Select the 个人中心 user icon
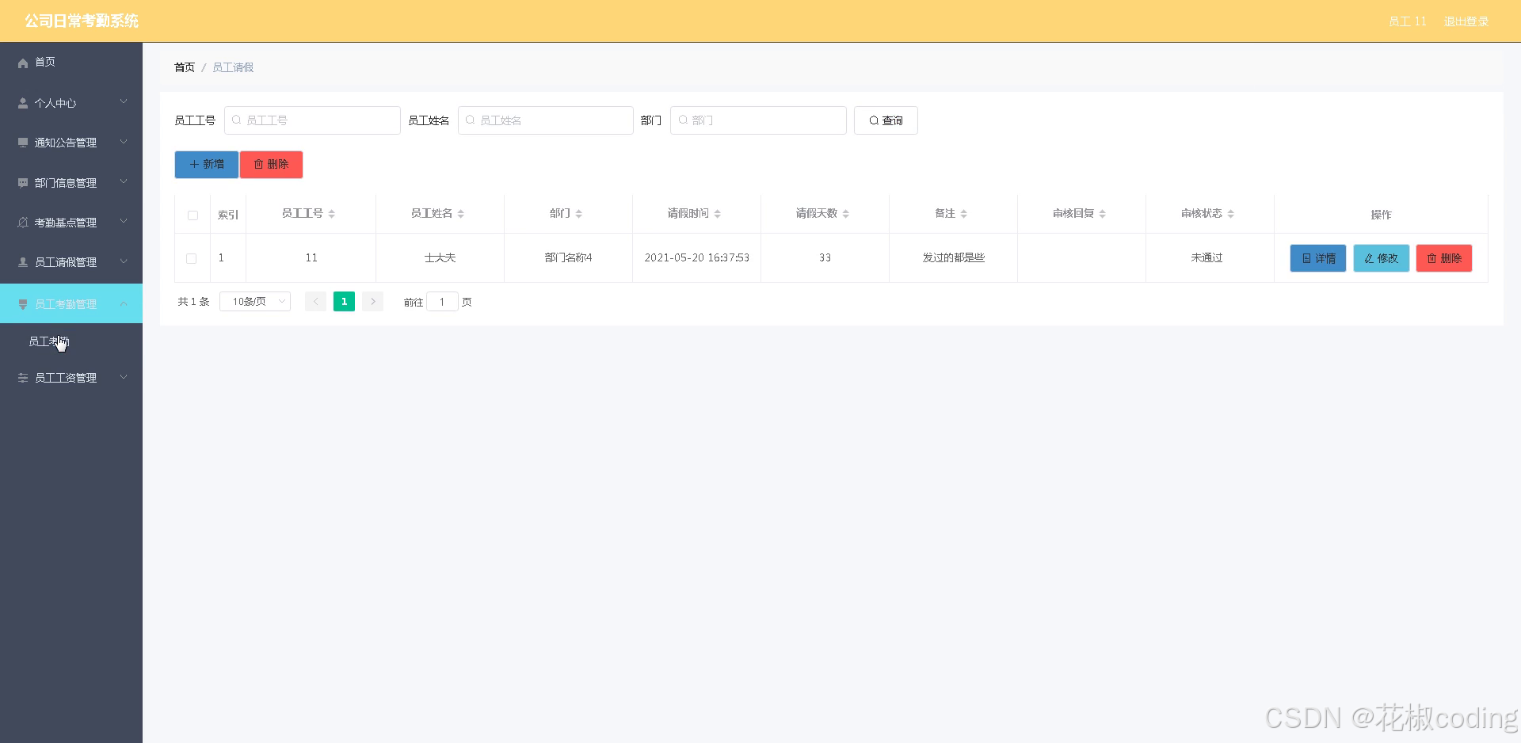 coord(22,103)
